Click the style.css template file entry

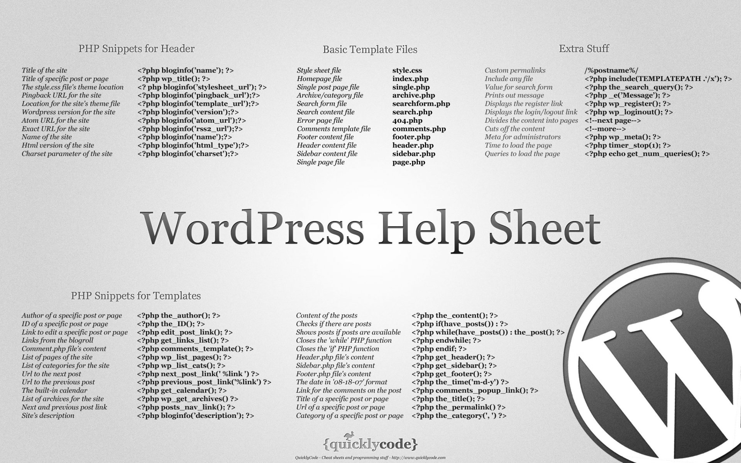click(407, 70)
